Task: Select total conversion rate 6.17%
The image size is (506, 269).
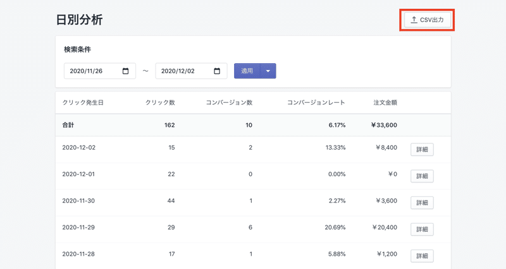Action: [337, 125]
